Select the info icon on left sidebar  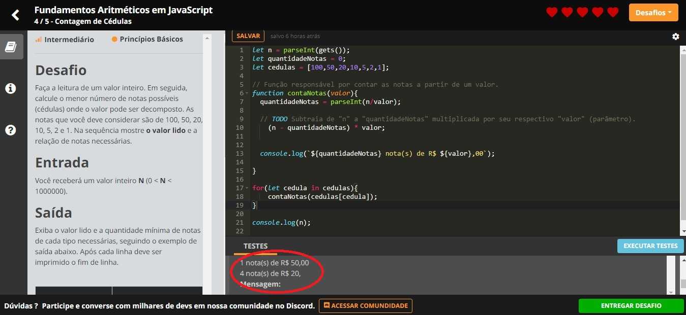(x=10, y=88)
